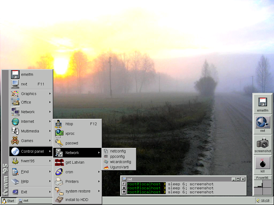This screenshot has width=274, height=205.
Task: Choose the Network entry in Control panel submenu
Action: click(x=78, y=153)
